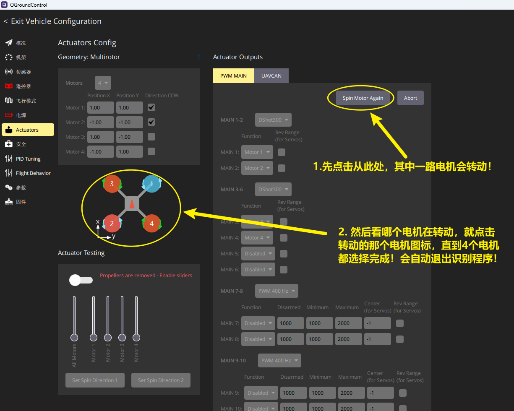Click the Abort button
The width and height of the screenshot is (514, 411).
tap(410, 98)
